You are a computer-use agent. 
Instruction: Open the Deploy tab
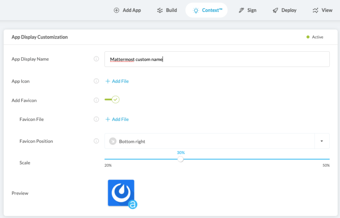284,10
